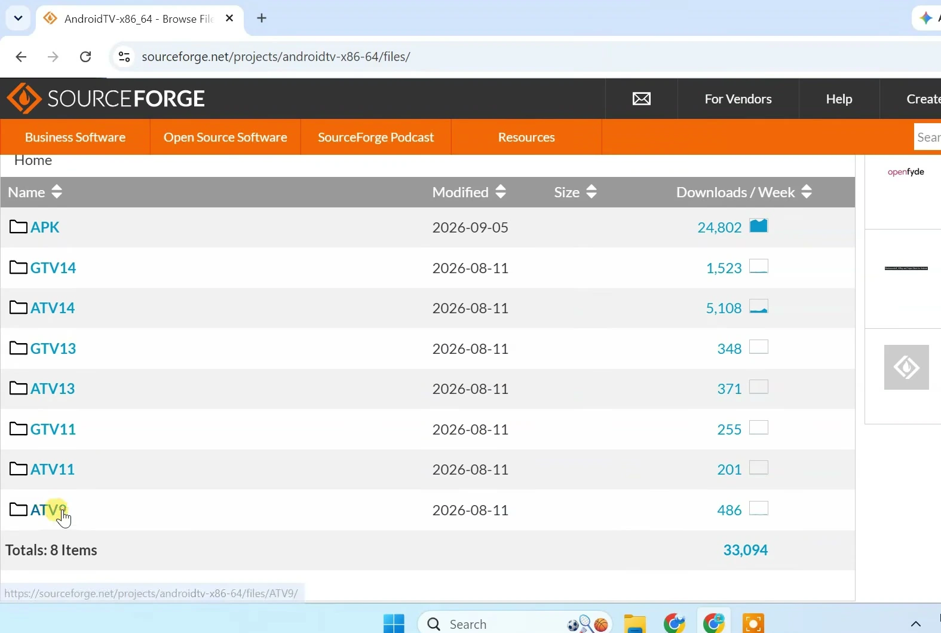Click the ATV9 folder icon
The image size is (941, 633).
click(x=19, y=509)
